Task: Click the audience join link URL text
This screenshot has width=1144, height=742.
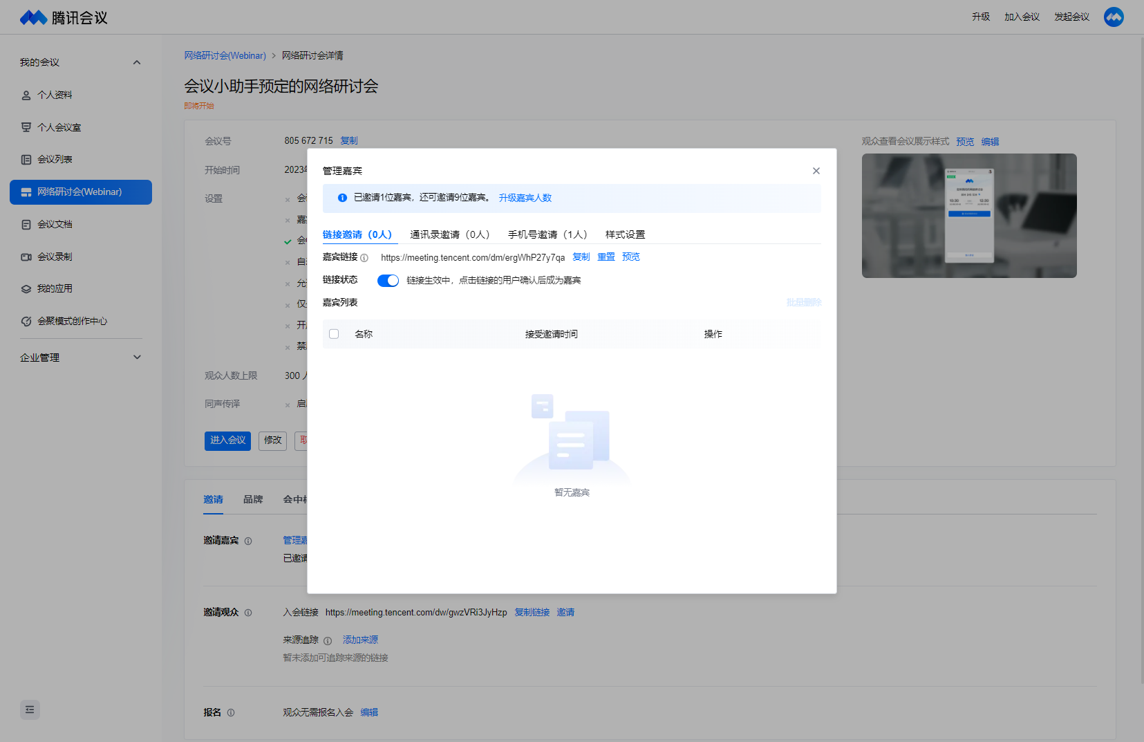Action: pos(416,613)
